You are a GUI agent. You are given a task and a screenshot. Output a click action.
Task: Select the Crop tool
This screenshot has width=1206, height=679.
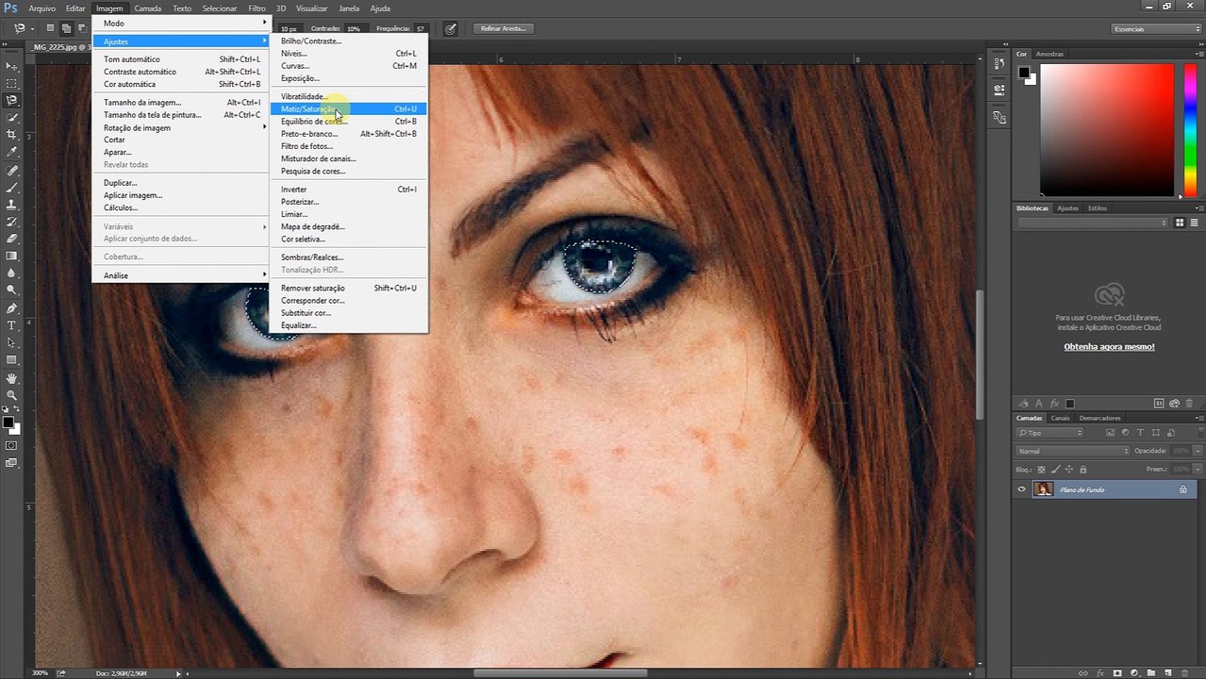click(12, 135)
